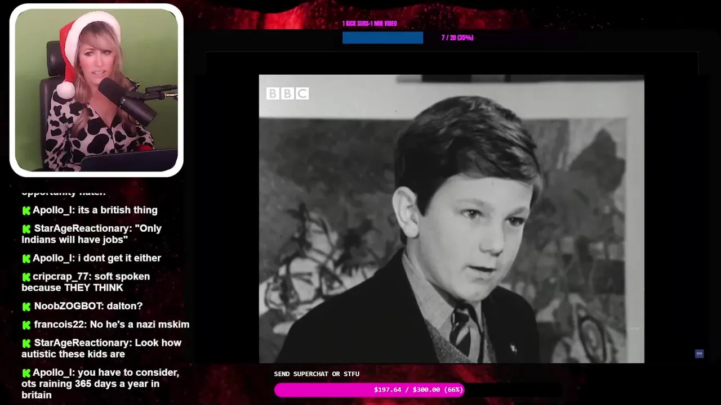The height and width of the screenshot is (405, 721).
Task: Click username francois22 in chat
Action: tap(60, 325)
